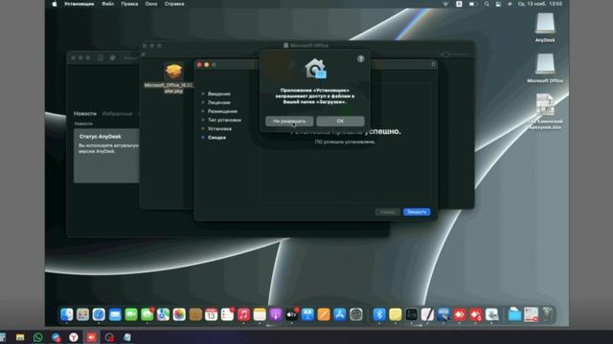Image resolution: width=613 pixels, height=344 pixels.
Task: Click the "Введение" step in the installer sidebar
Action: (x=219, y=94)
